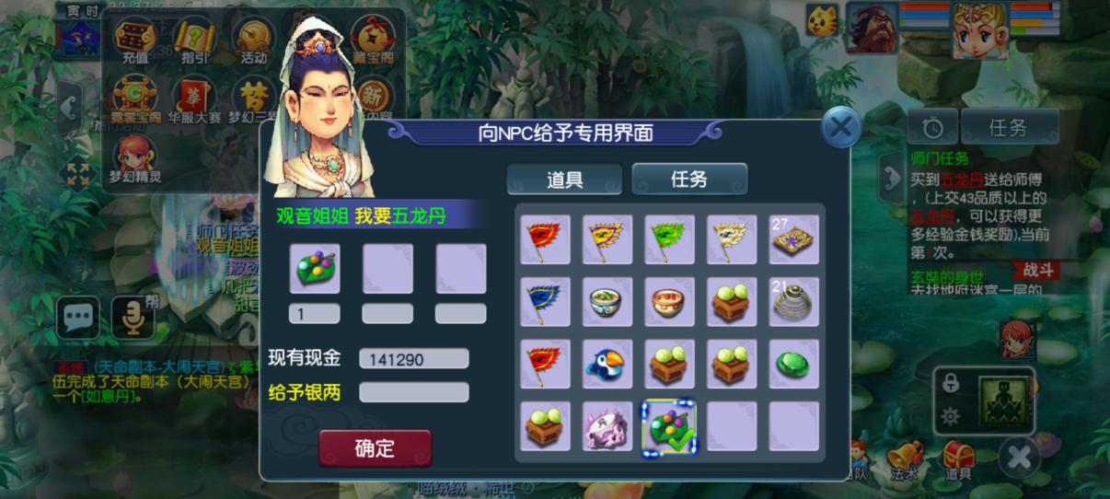Open the 指引 guide icon
The width and height of the screenshot is (1110, 499).
pos(194,41)
